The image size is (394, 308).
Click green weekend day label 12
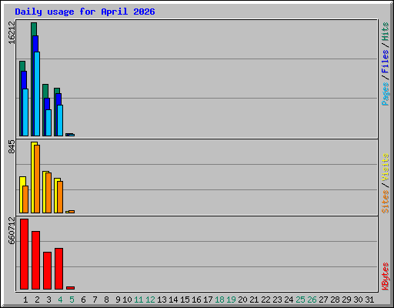coord(150,300)
